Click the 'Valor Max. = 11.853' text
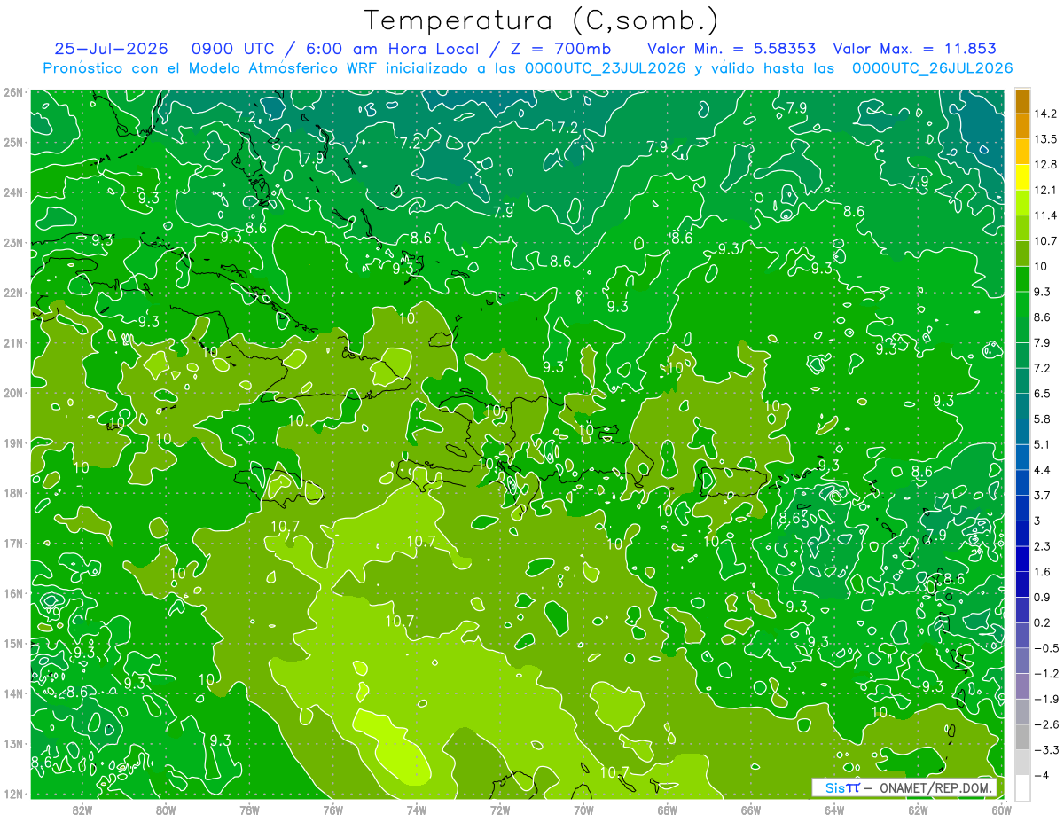The height and width of the screenshot is (822, 1064). pos(915,49)
